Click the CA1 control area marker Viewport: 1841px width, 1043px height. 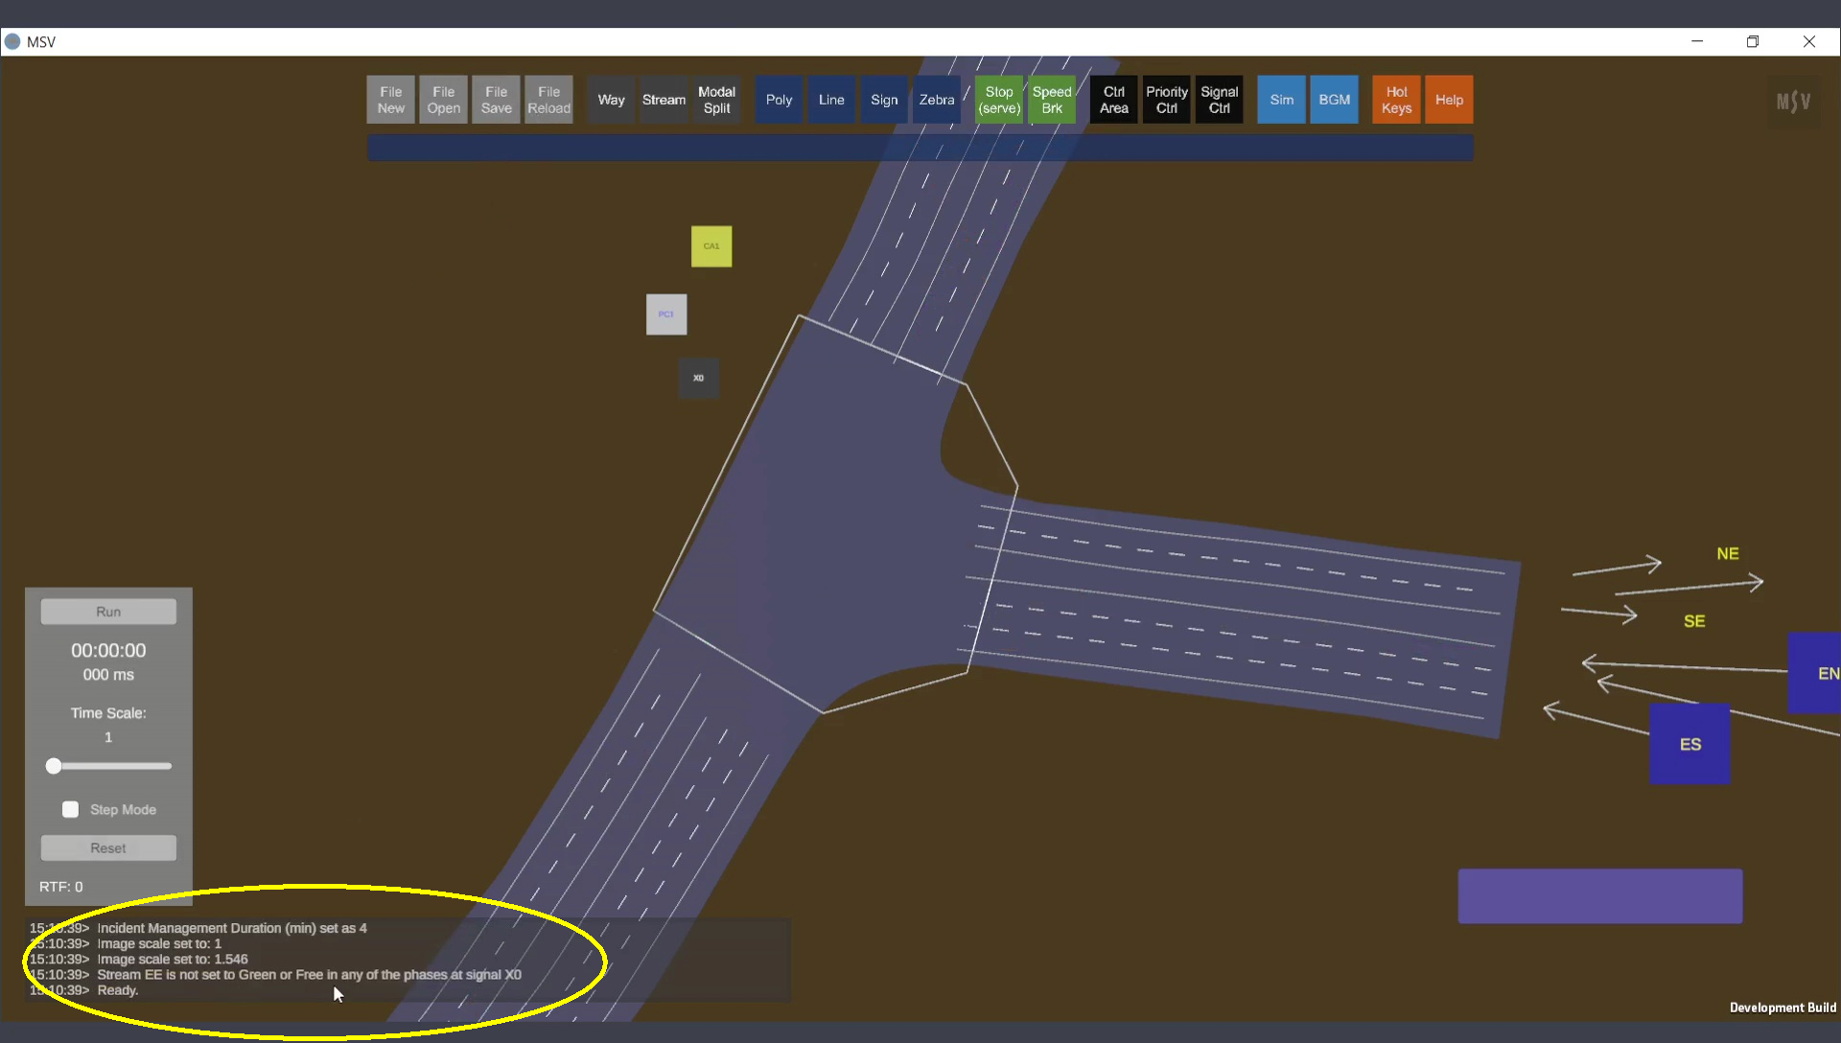pos(711,246)
